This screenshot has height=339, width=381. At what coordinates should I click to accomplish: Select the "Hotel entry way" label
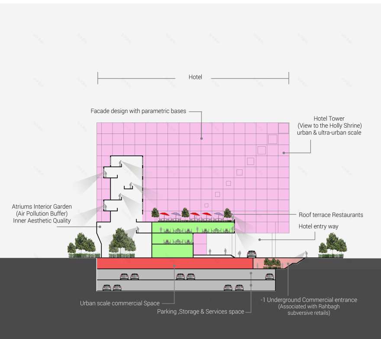click(318, 226)
